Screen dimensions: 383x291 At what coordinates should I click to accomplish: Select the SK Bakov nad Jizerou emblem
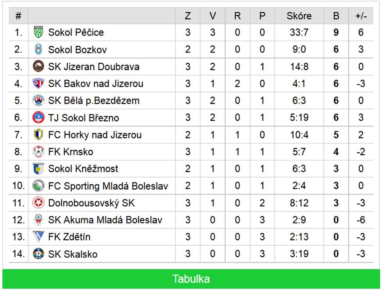click(x=38, y=84)
